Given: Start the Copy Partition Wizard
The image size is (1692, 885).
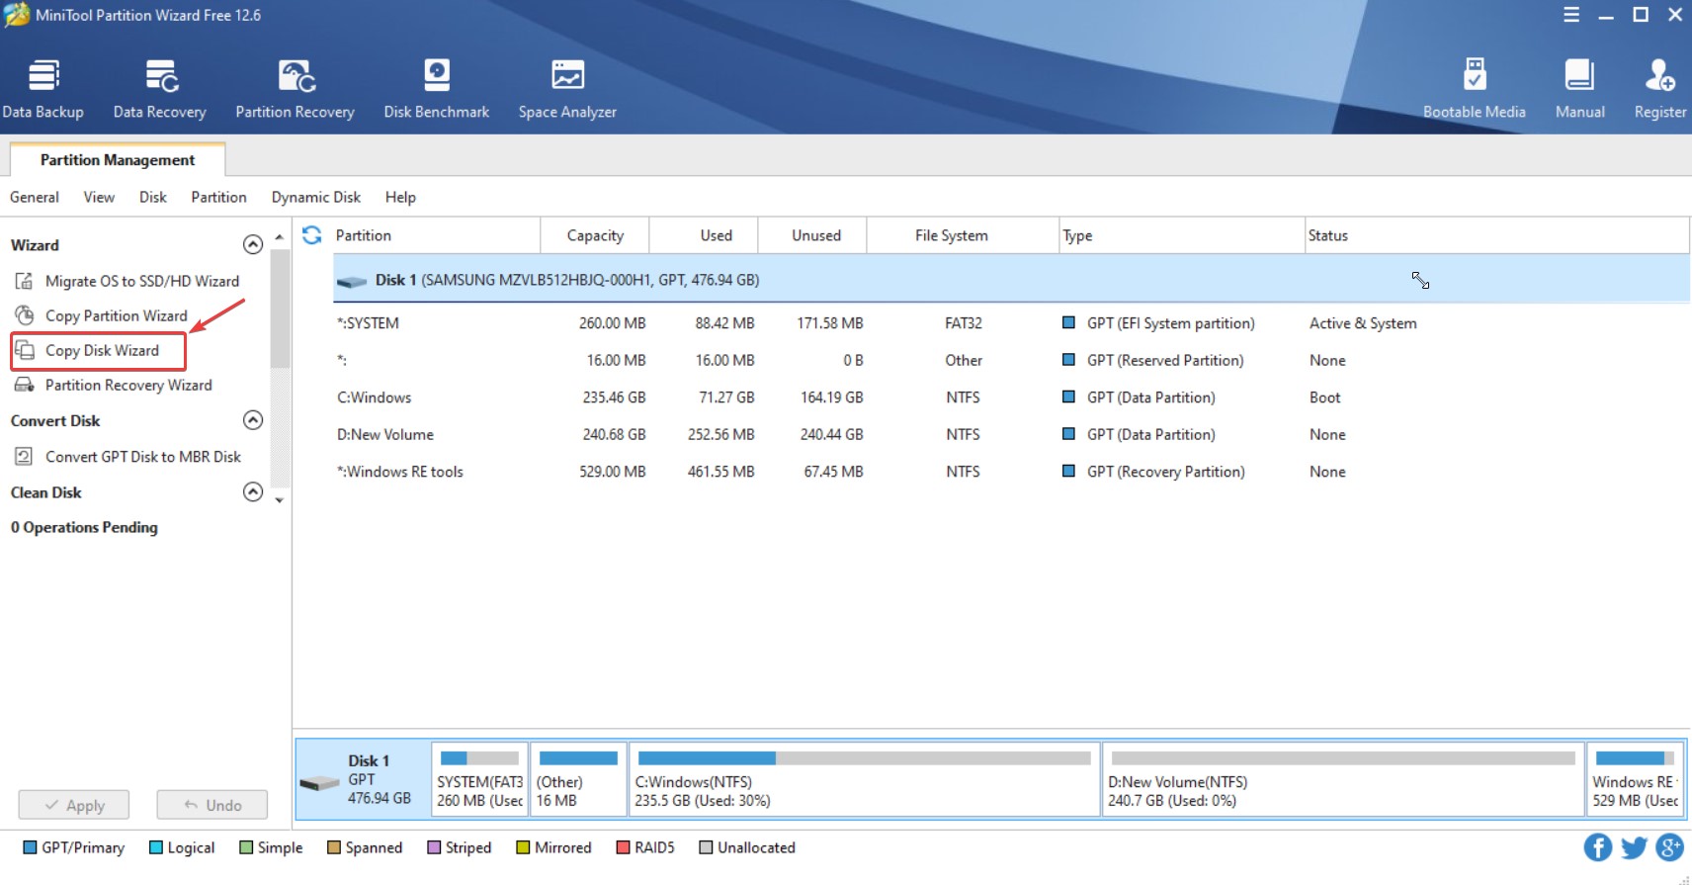Looking at the screenshot, I should click(x=100, y=315).
